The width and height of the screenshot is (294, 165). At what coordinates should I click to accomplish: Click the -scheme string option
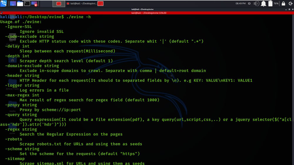click(22, 149)
